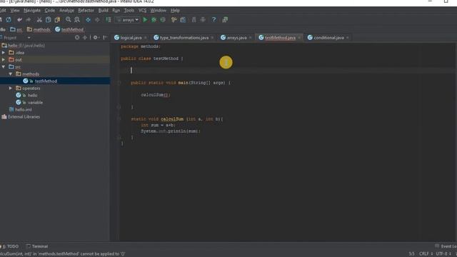Click the Help question mark icon
Image resolution: width=457 pixels, height=257 pixels.
point(214,20)
